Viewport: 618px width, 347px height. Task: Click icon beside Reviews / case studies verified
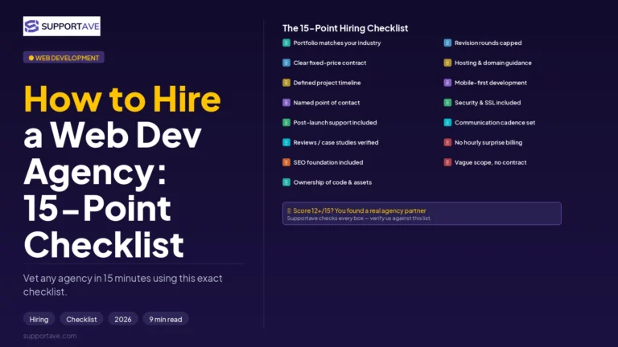[x=286, y=142]
